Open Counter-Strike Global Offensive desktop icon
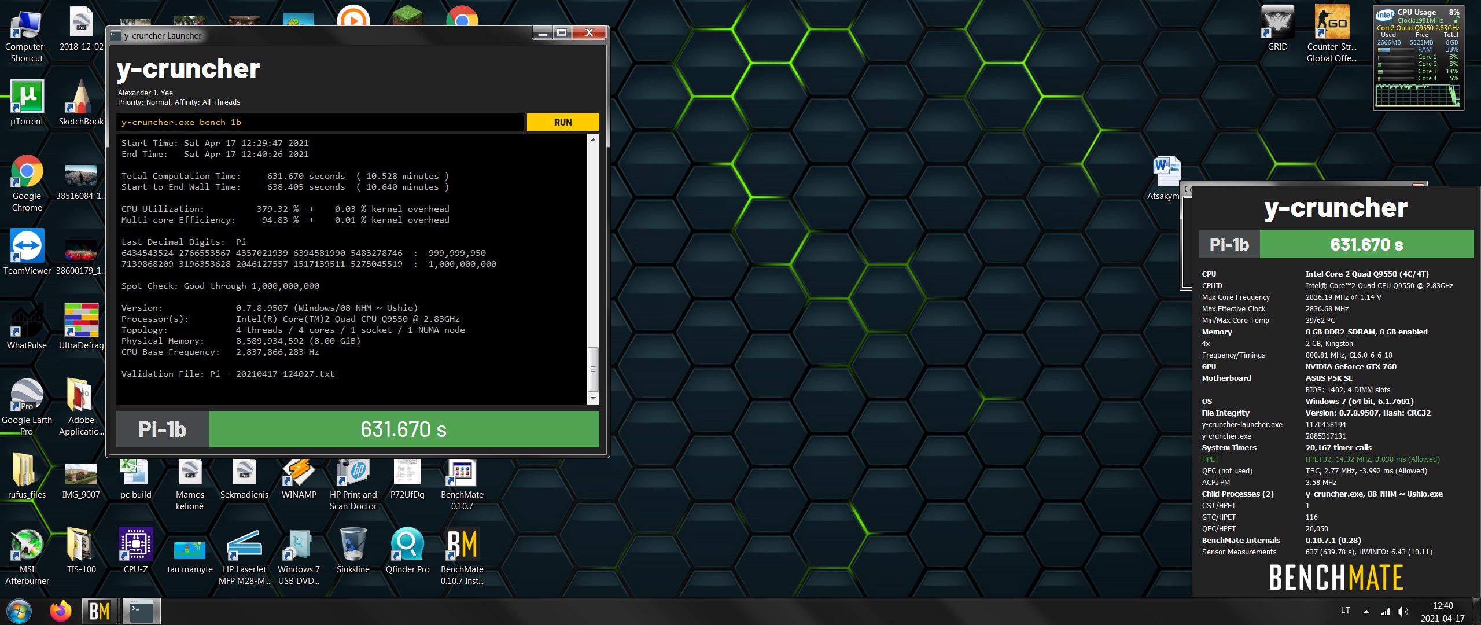Image resolution: width=1481 pixels, height=625 pixels. point(1332,34)
